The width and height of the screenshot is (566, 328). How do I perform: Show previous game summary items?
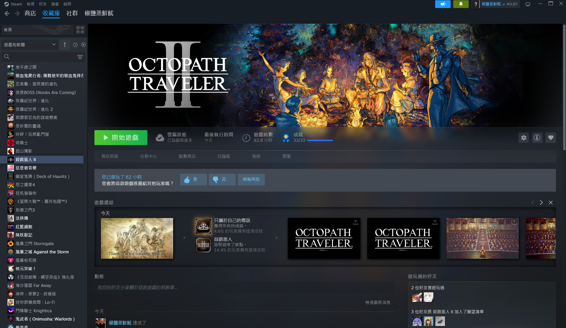[x=532, y=202]
